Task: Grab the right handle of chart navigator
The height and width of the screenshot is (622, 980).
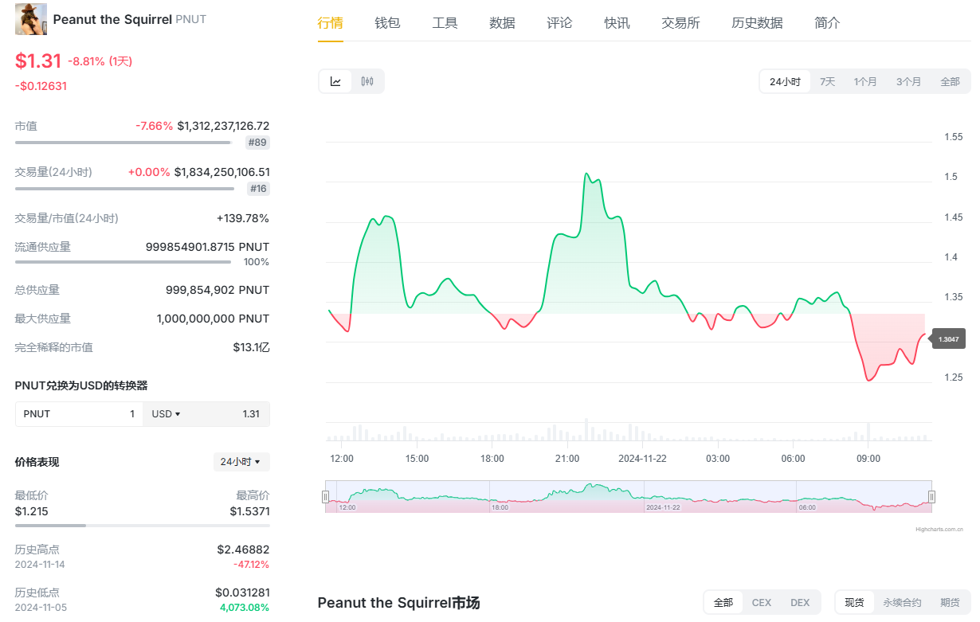Action: (931, 496)
